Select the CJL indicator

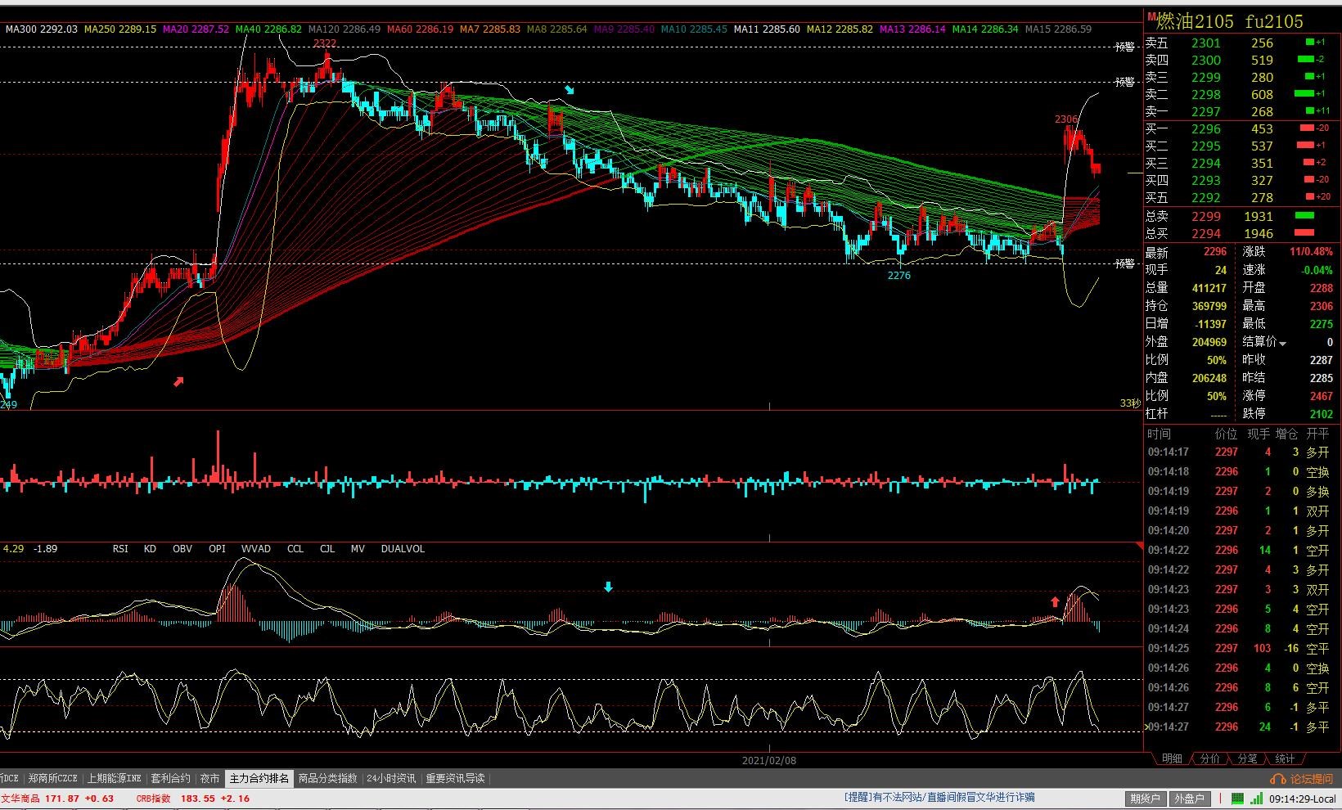pyautogui.click(x=327, y=549)
